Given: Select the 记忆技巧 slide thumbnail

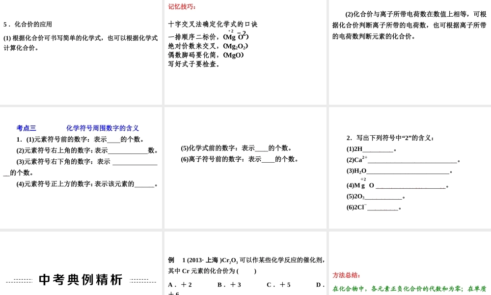Looking at the screenshot, I should [245, 52].
